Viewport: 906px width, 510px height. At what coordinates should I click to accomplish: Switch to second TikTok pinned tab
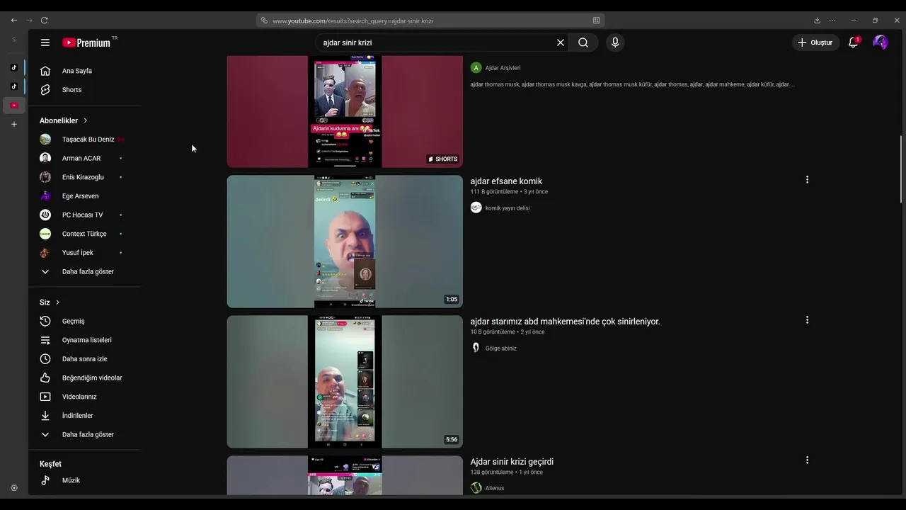coord(14,86)
